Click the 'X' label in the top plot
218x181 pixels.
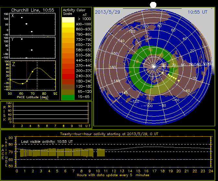click(x=13, y=16)
